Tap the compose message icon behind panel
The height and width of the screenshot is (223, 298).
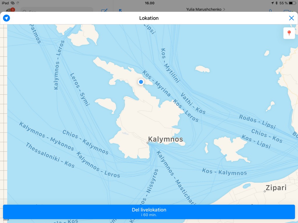pos(104,10)
